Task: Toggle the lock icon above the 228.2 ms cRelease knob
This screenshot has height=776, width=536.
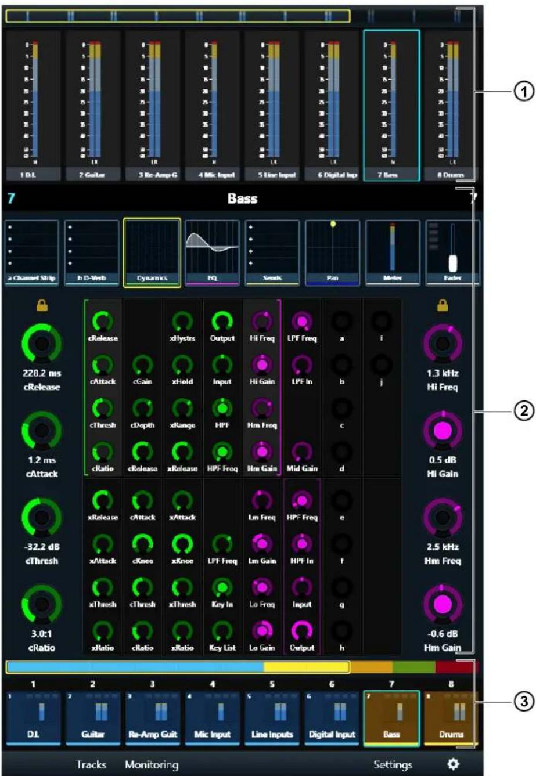Action: pyautogui.click(x=41, y=306)
